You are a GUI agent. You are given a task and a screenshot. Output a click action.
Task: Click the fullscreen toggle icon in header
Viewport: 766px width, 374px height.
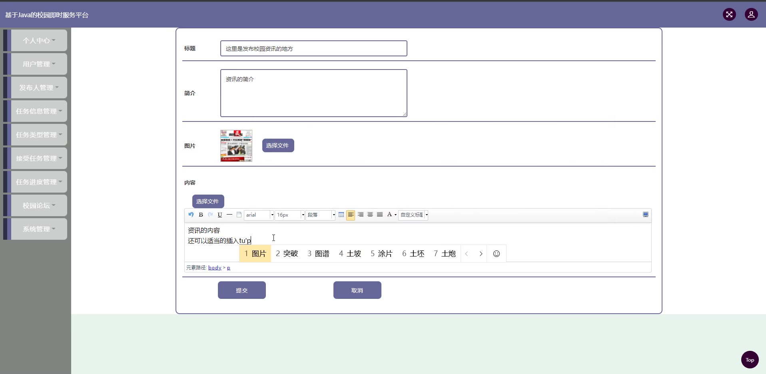point(729,15)
